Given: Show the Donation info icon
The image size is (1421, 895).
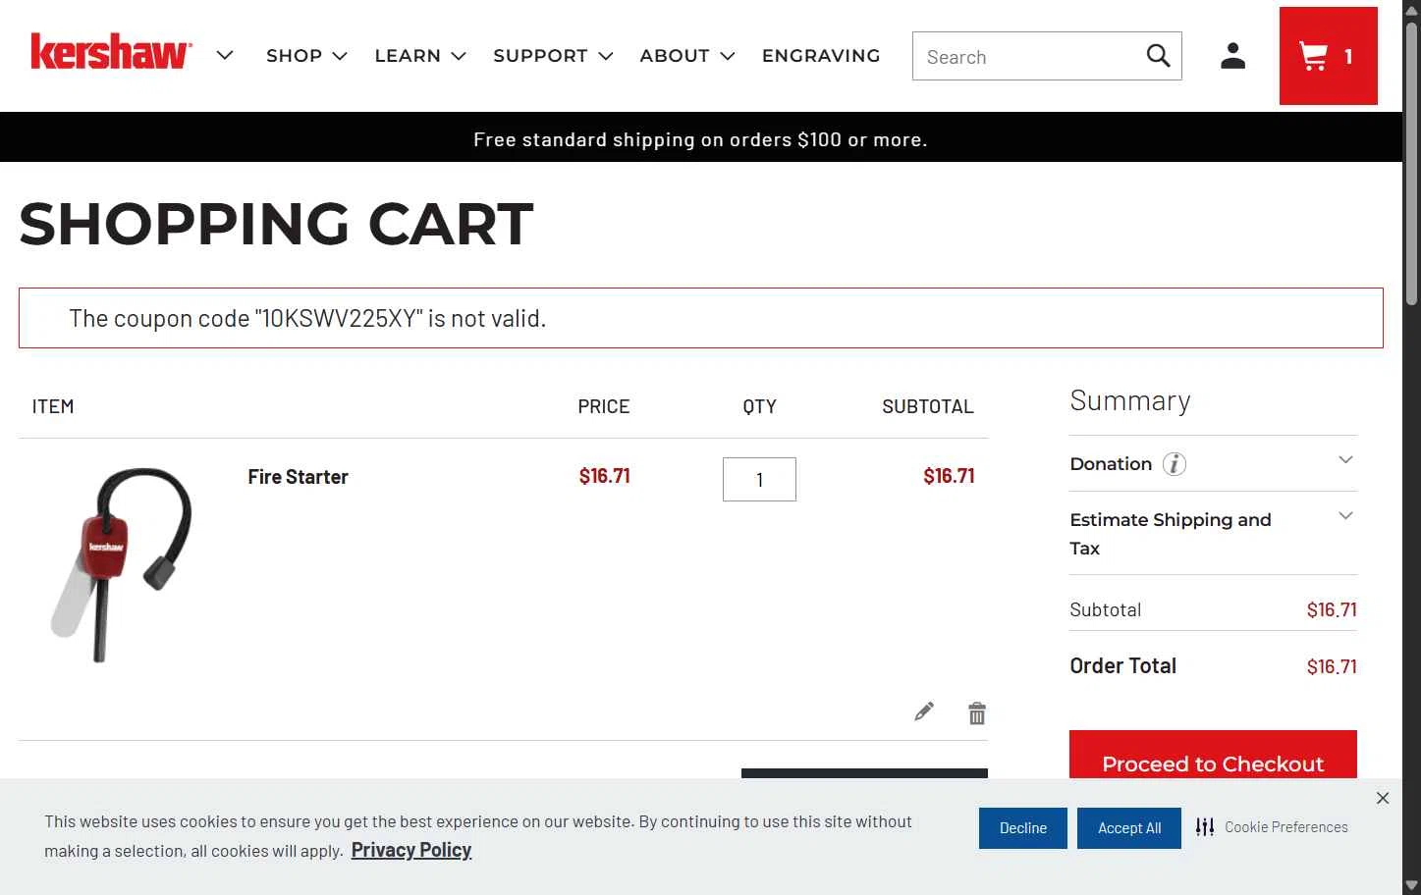Looking at the screenshot, I should (x=1175, y=464).
